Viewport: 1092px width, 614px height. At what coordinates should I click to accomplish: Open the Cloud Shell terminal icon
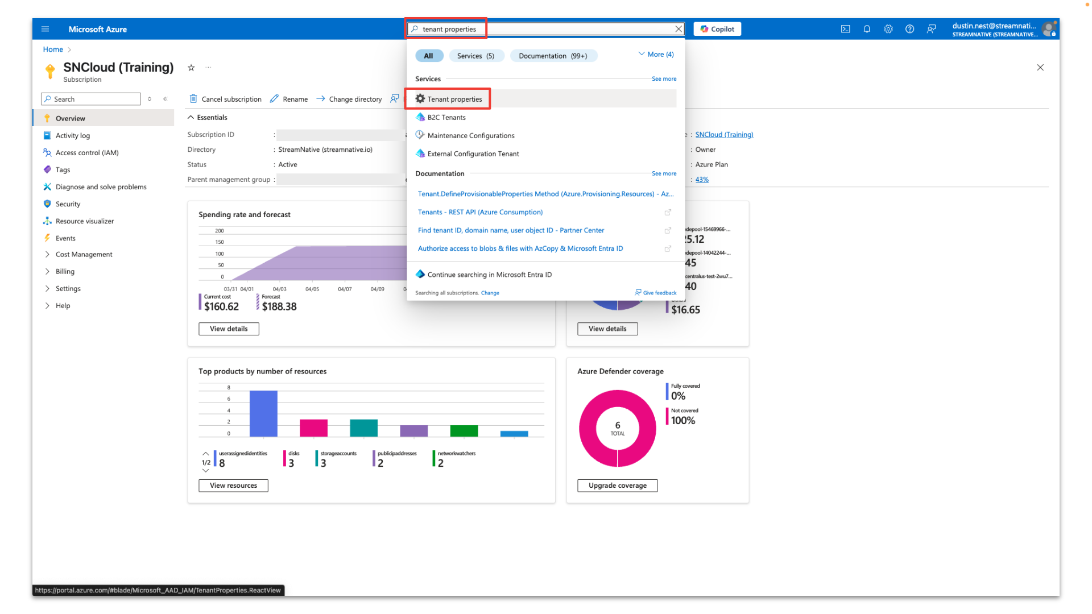coord(846,28)
